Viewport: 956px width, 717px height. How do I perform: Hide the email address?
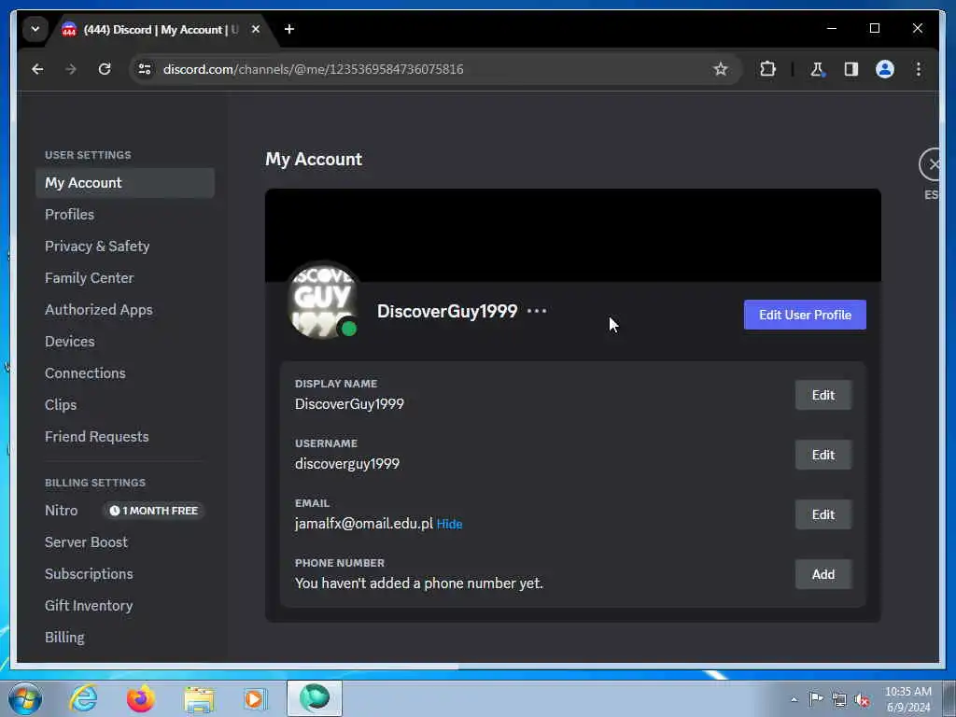[449, 525]
